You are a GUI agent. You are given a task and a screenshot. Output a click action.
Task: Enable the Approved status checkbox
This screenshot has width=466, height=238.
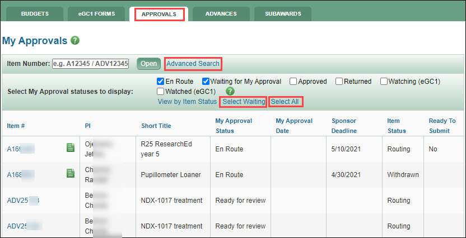[293, 81]
